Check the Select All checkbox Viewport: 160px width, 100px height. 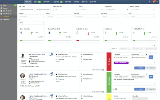110,49
